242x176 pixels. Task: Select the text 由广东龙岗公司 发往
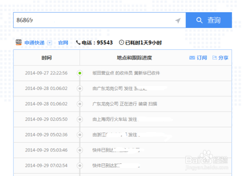coord(113,88)
